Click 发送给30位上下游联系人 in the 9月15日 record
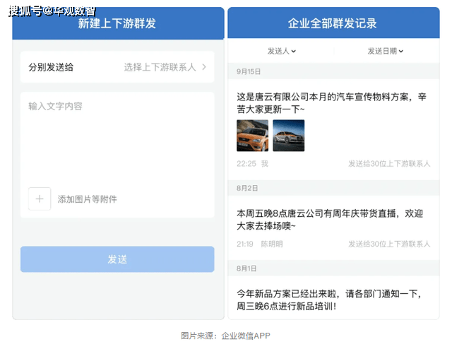The height and width of the screenshot is (349, 452). pos(388,163)
